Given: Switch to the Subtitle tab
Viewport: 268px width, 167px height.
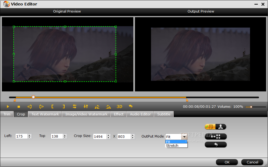Looking at the screenshot, I should click(164, 114).
